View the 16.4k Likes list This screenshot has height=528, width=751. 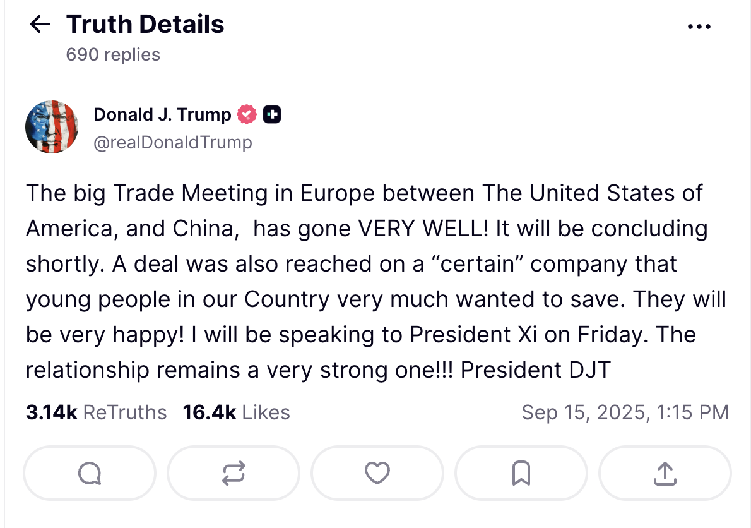[x=236, y=412]
